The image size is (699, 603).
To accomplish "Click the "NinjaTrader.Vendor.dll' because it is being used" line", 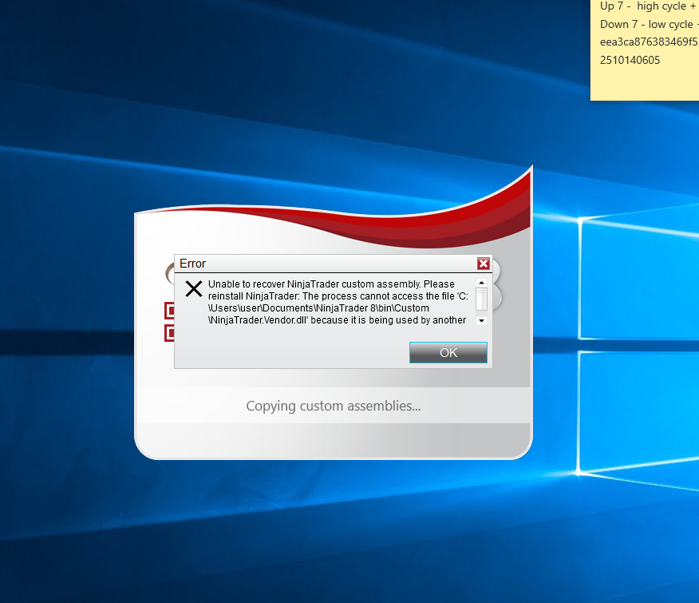I will tap(337, 320).
